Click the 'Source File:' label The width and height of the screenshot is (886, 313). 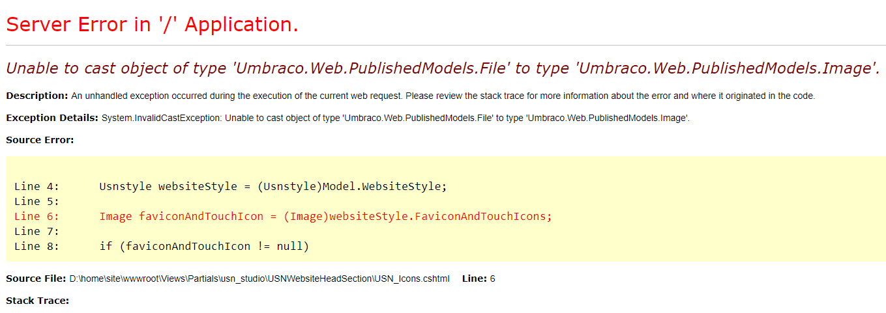tap(36, 279)
